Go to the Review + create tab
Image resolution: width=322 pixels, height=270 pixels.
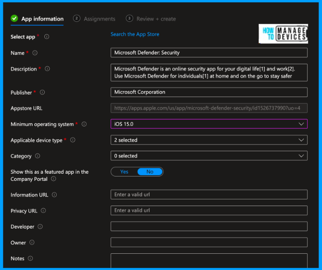[x=151, y=19]
